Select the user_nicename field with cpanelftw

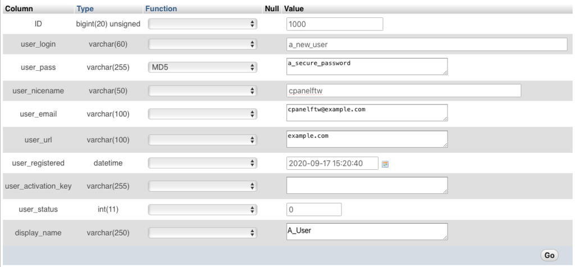pos(403,91)
